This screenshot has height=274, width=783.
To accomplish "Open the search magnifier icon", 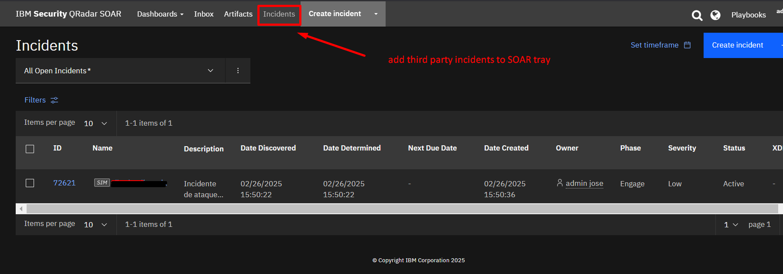I will click(697, 15).
